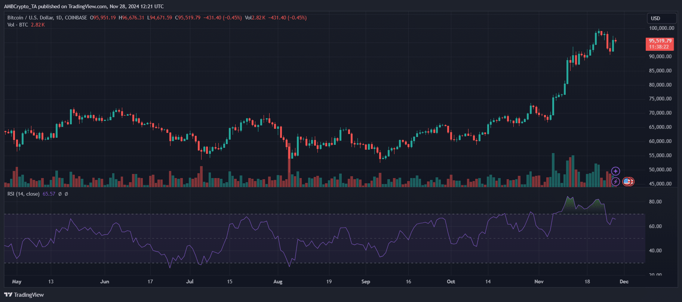The image size is (682, 302).
Task: Click the Oct label on time axis
Action: tap(451, 281)
